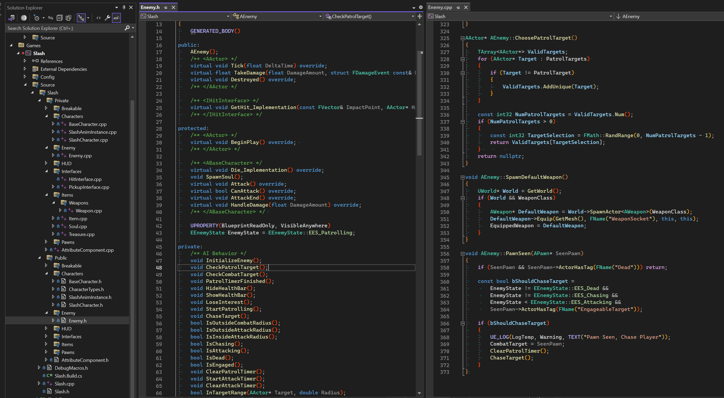Collapse SpawnDefaultWeapon function outlining box
The image size is (724, 398).
pyautogui.click(x=463, y=178)
